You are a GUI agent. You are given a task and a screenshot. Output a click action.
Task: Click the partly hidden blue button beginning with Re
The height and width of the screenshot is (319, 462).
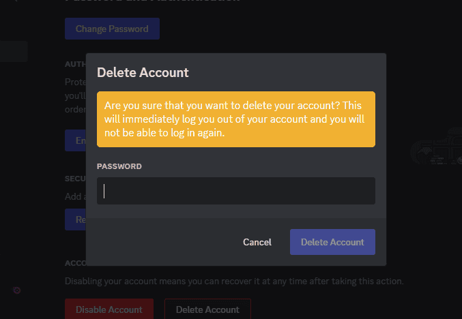[x=75, y=219]
